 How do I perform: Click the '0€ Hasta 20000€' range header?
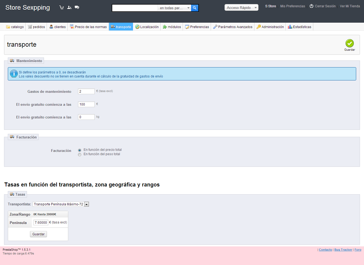pos(45,214)
